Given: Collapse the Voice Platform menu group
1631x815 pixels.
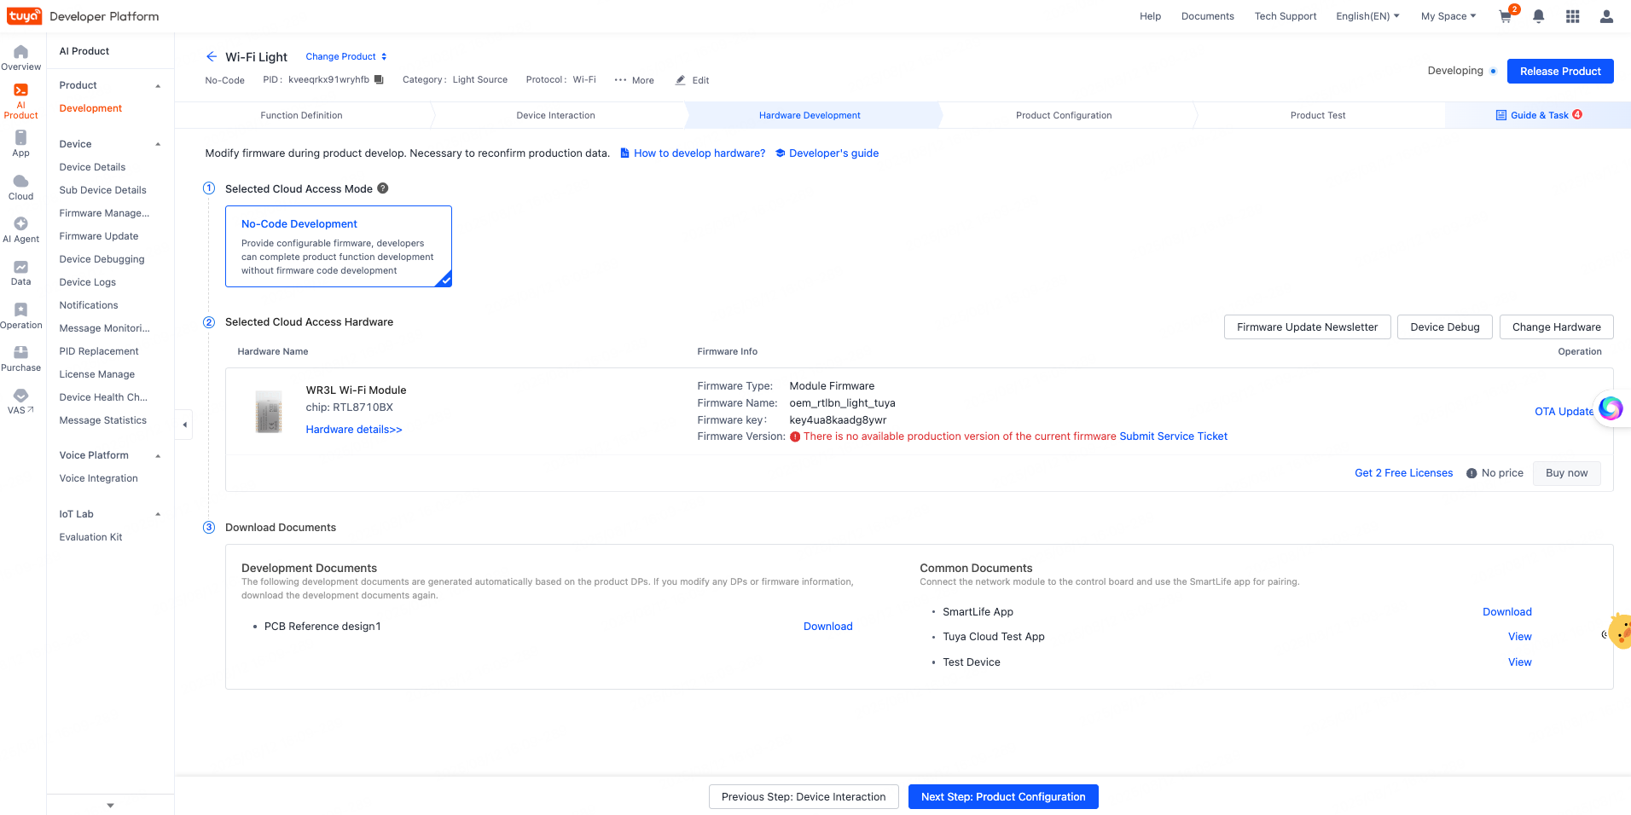Looking at the screenshot, I should (158, 456).
